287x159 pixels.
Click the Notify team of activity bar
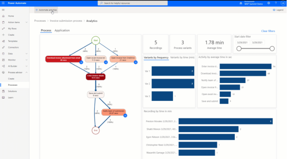233,80
